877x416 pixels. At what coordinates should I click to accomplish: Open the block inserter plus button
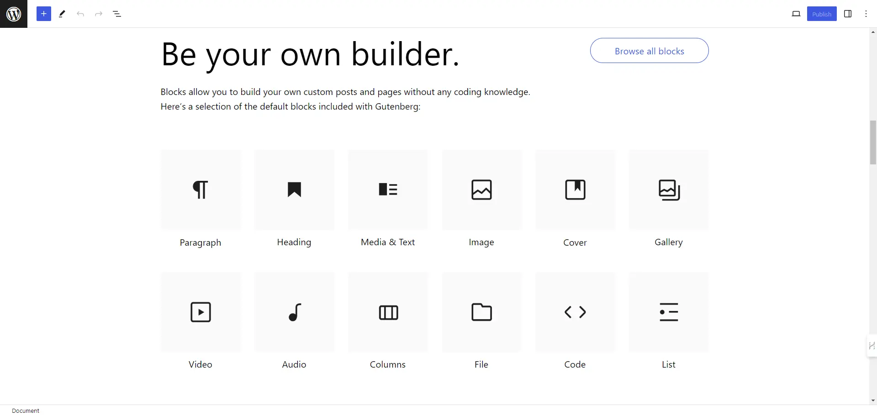click(44, 14)
